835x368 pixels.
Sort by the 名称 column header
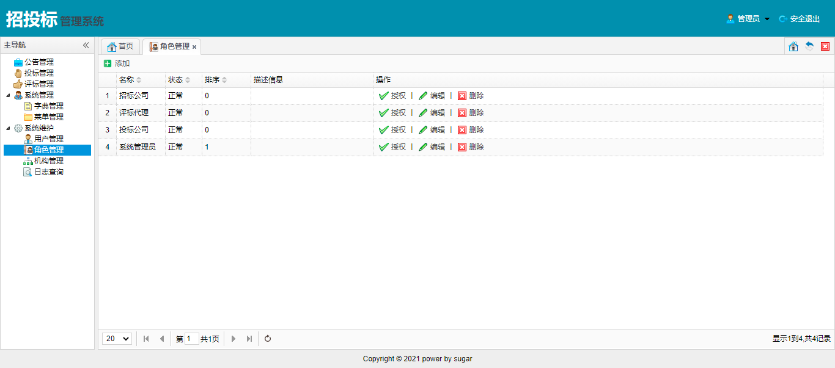[141, 80]
